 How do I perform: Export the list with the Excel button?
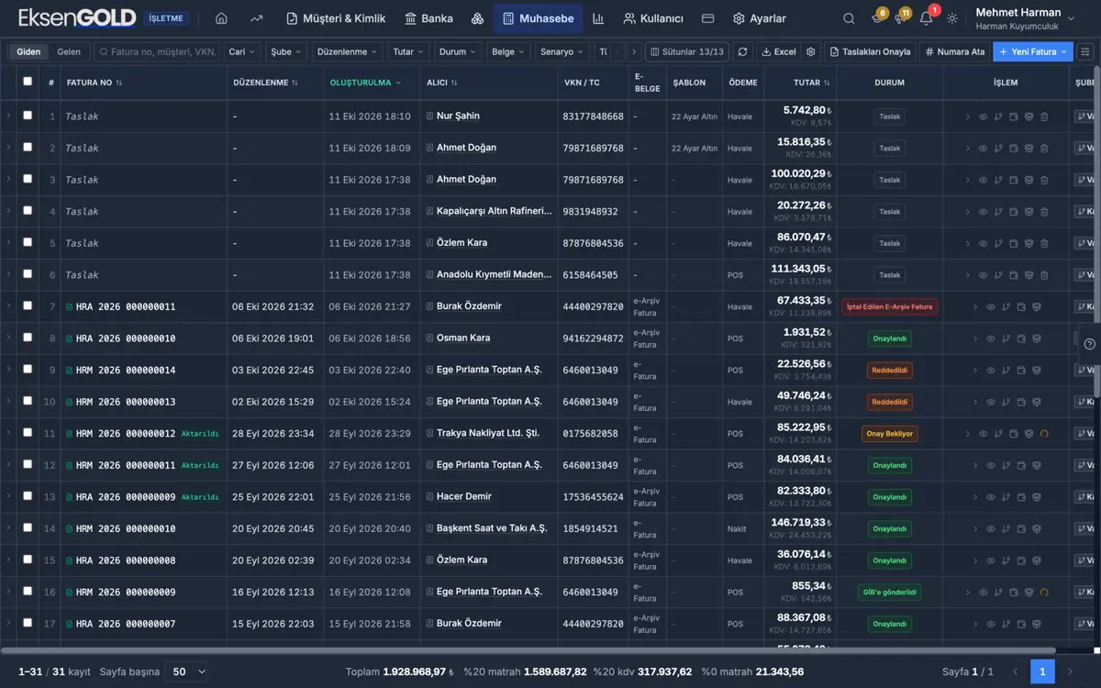pyautogui.click(x=778, y=52)
